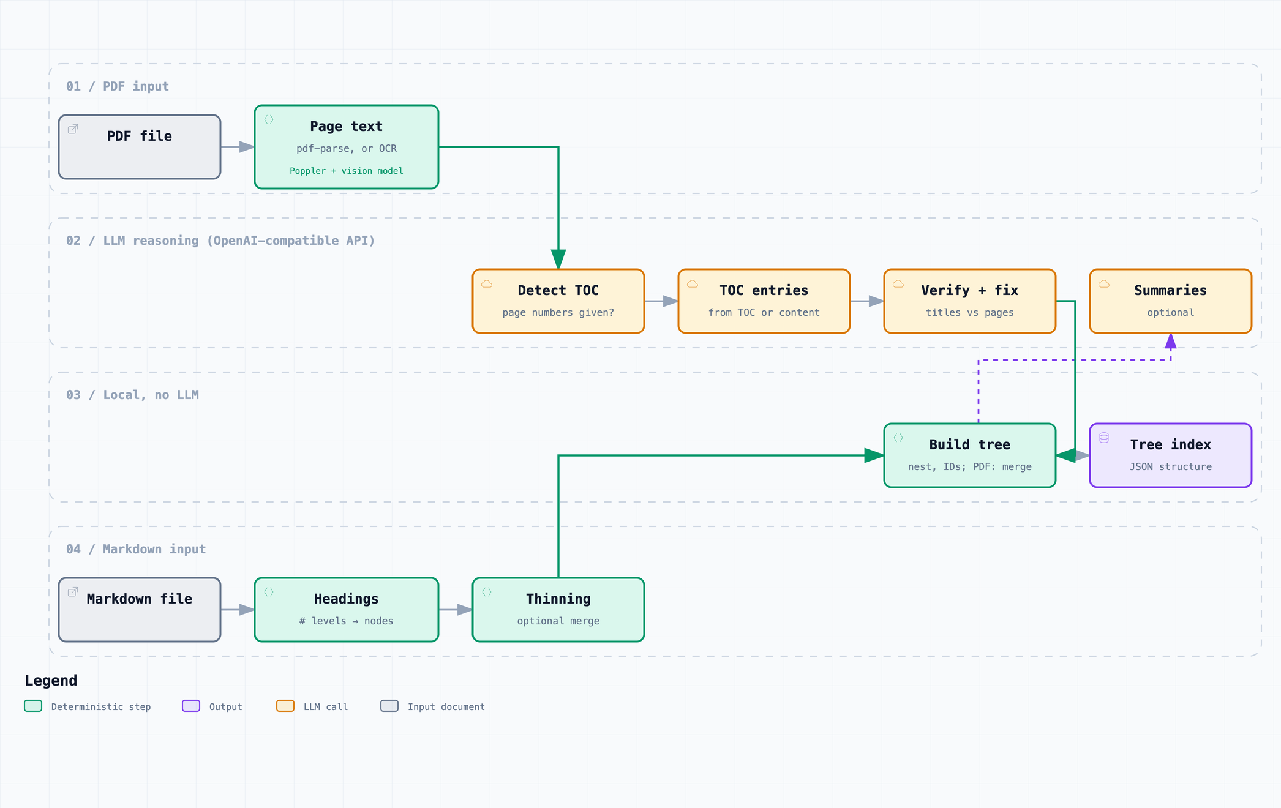Viewport: 1281px width, 808px height.
Task: Click the Legend heading
Action: tap(51, 681)
